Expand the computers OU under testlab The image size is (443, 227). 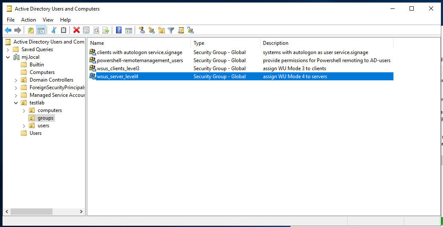(x=24, y=110)
